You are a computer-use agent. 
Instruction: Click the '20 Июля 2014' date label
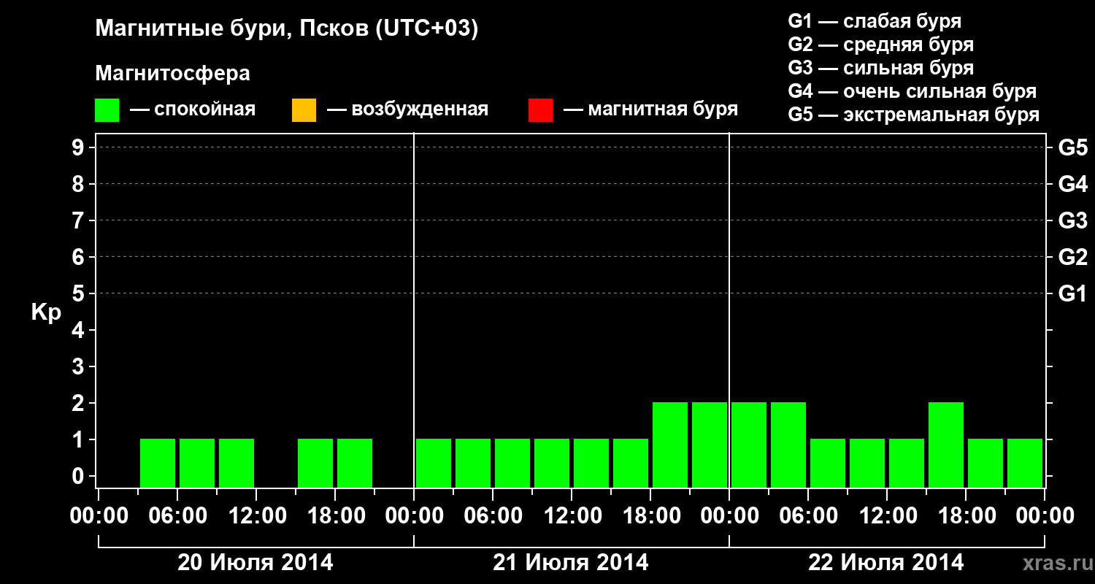pyautogui.click(x=255, y=563)
